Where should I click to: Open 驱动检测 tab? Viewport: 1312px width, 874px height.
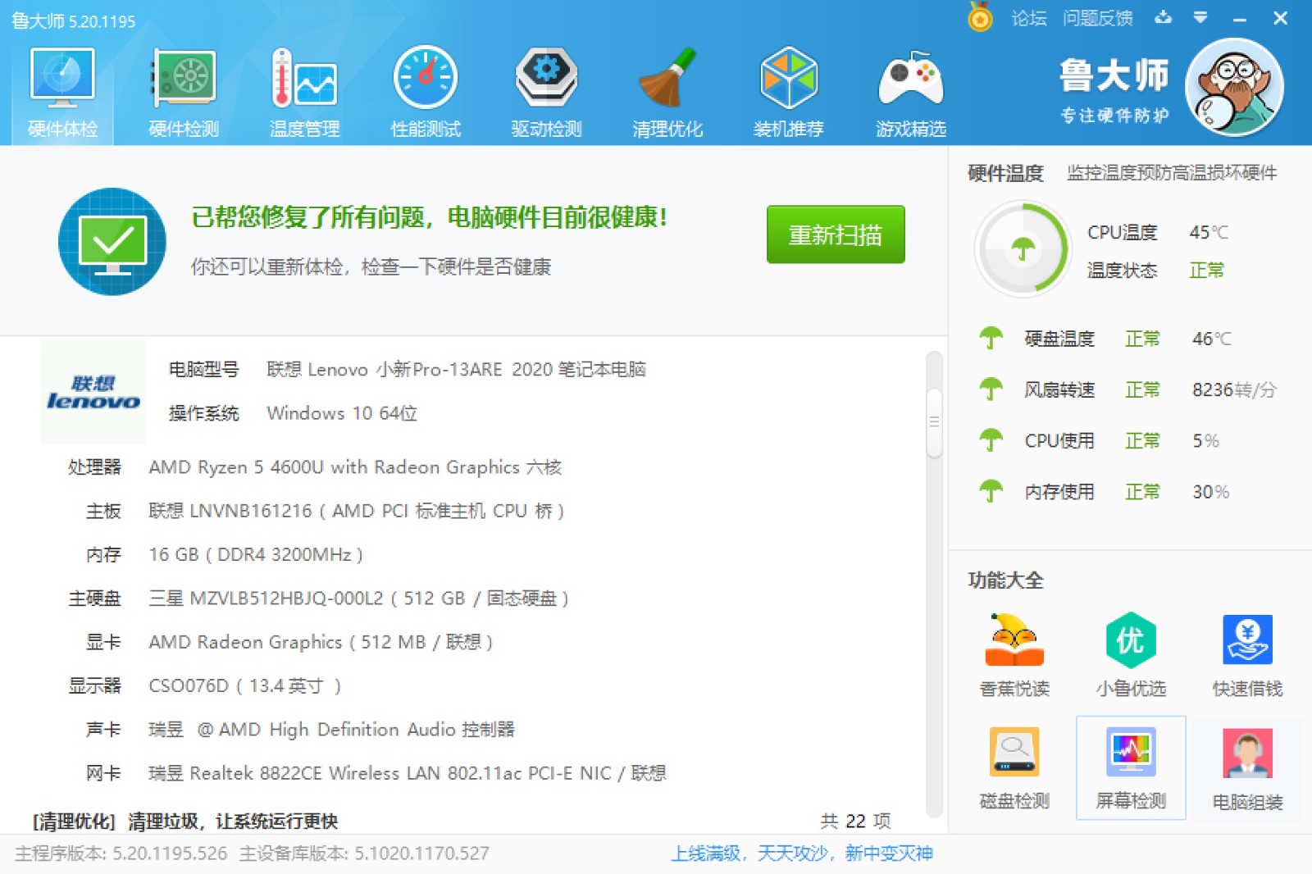[x=546, y=92]
